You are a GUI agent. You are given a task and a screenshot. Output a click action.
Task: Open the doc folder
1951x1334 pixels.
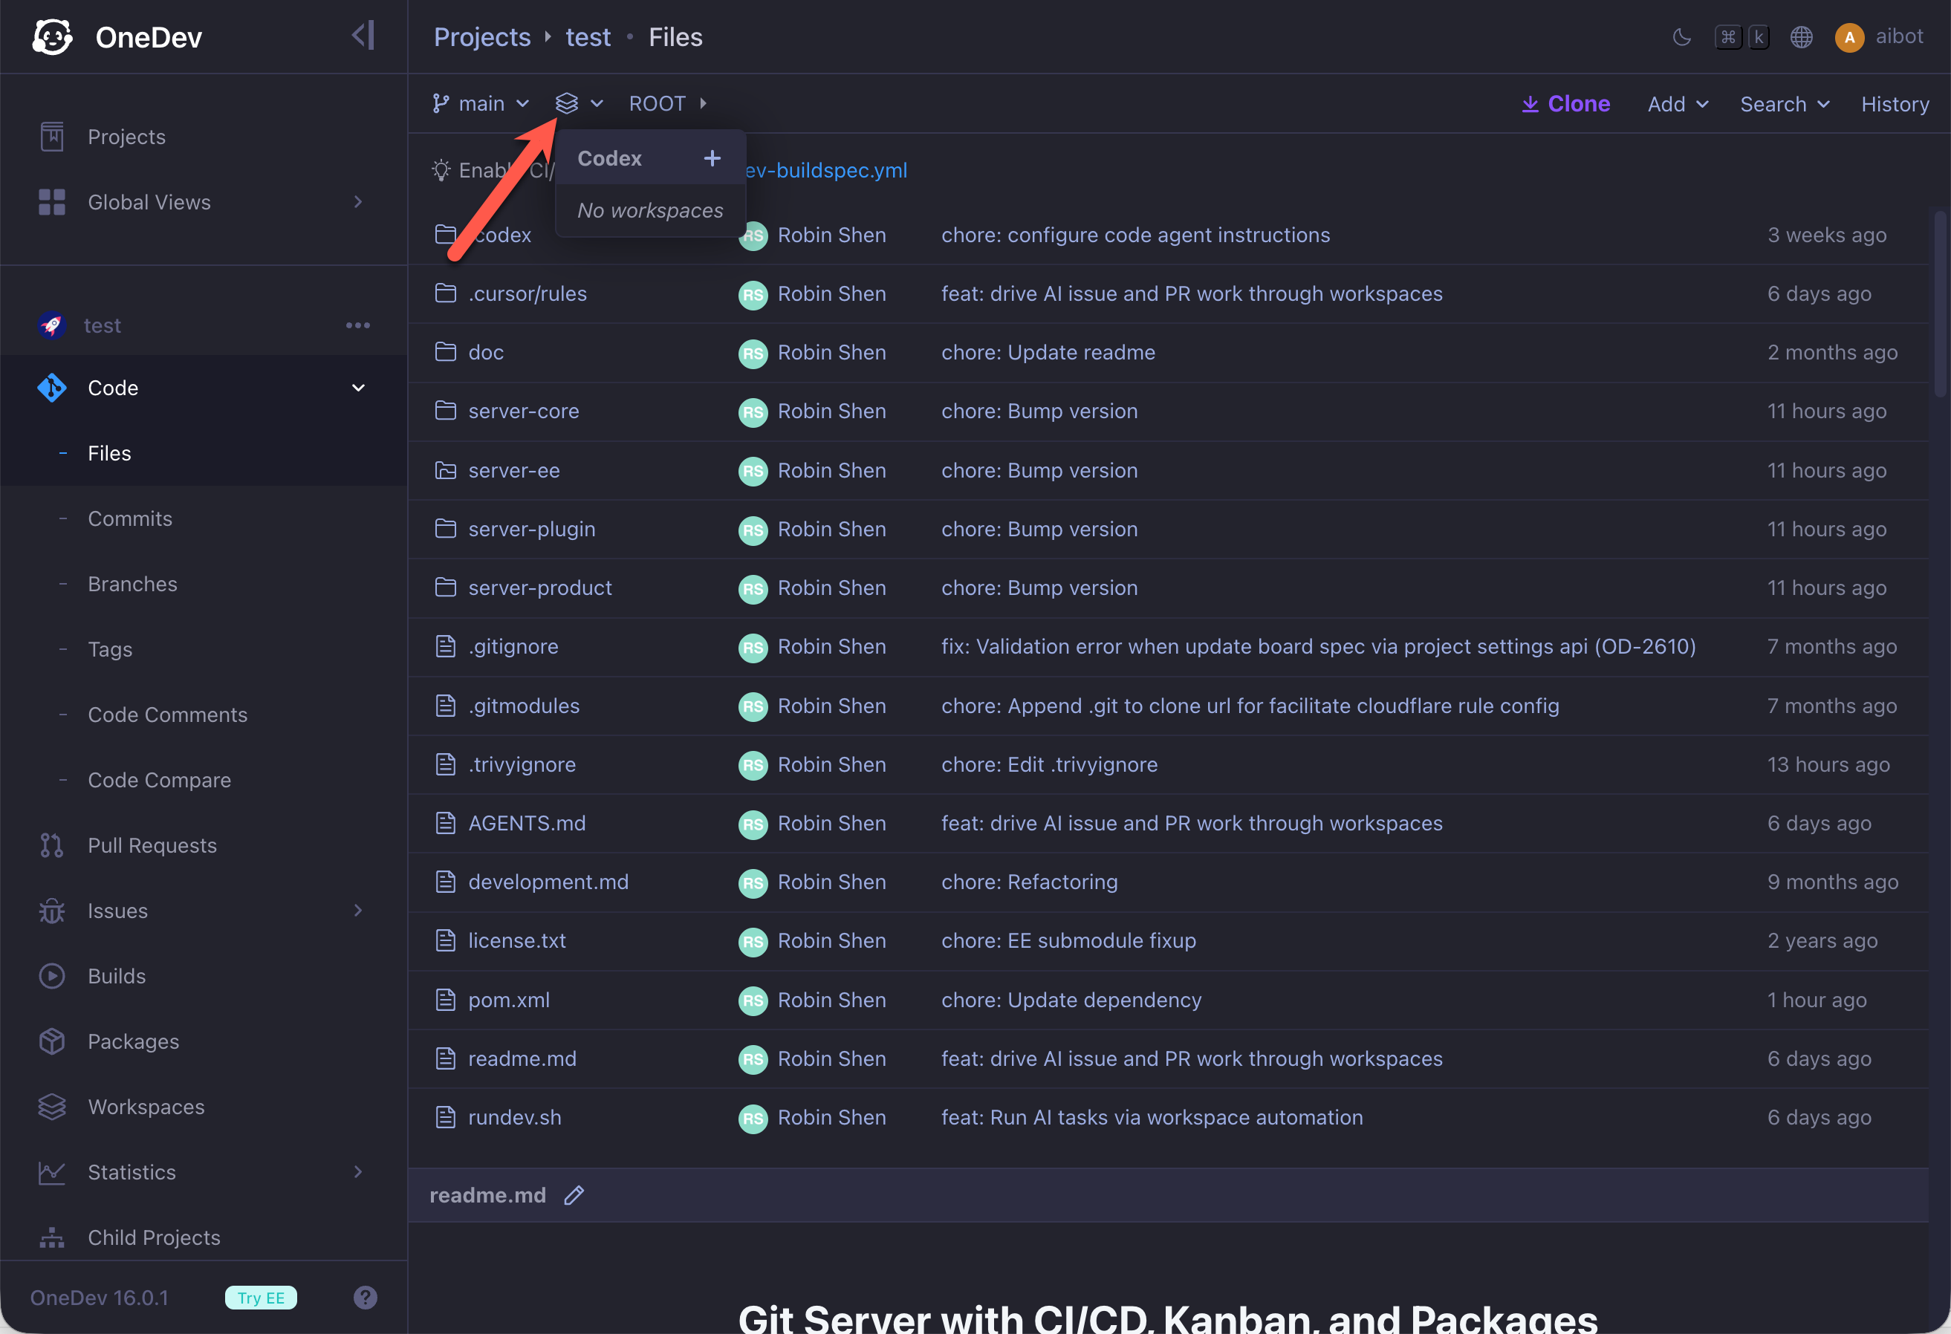point(486,353)
